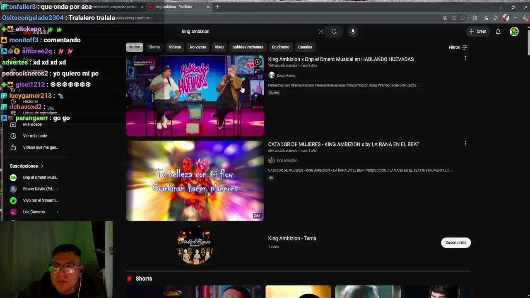Viewport: 530px width, 298px height.
Task: Open a new browser tab
Action: click(217, 7)
